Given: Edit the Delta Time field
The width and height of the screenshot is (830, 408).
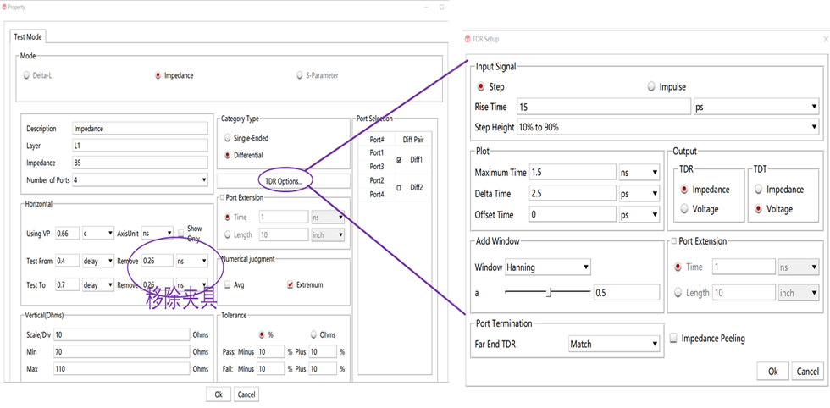Looking at the screenshot, I should (573, 194).
